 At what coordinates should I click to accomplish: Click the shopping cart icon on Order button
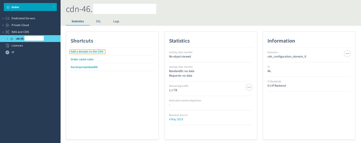(x=8, y=7)
